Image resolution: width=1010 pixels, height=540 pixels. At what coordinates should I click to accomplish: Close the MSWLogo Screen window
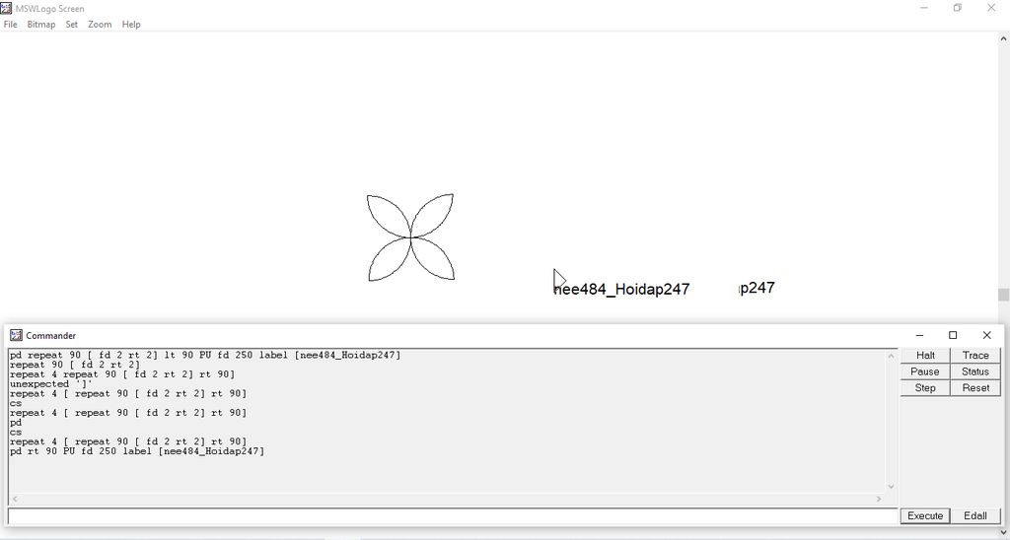(991, 8)
